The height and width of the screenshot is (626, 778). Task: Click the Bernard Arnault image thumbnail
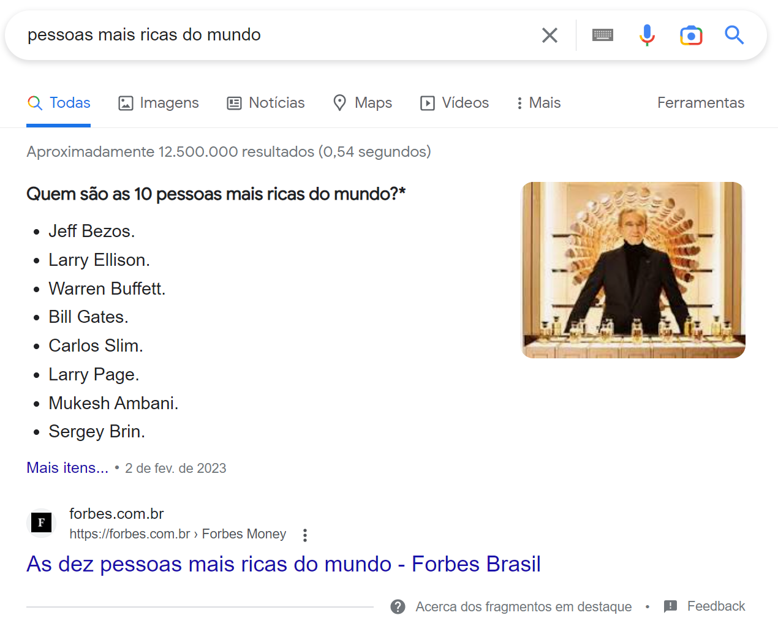click(x=633, y=270)
